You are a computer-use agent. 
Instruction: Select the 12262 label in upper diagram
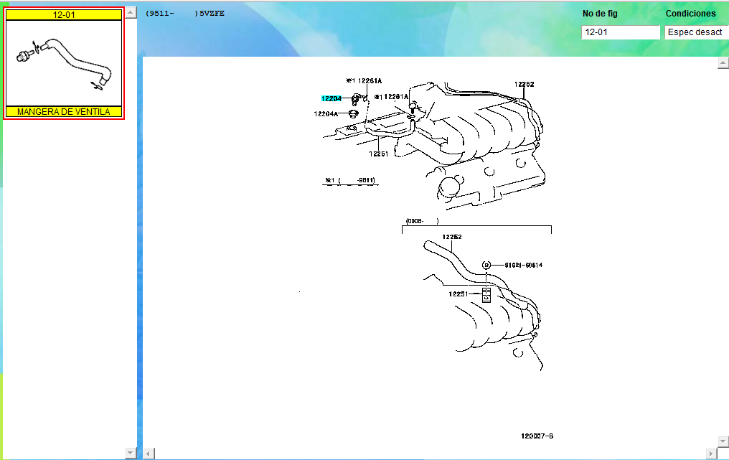[x=524, y=85]
